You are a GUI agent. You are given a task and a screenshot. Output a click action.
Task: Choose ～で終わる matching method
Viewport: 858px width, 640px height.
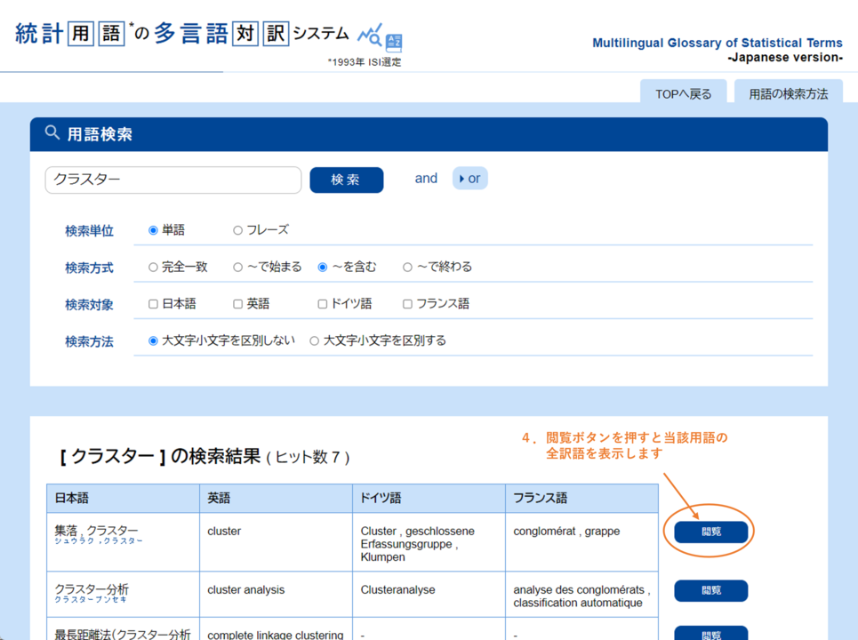click(407, 267)
